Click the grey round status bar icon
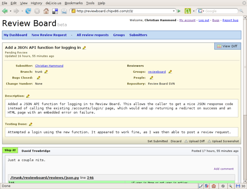Image resolution: width=247 pixels, height=189 pixels. (x=223, y=186)
